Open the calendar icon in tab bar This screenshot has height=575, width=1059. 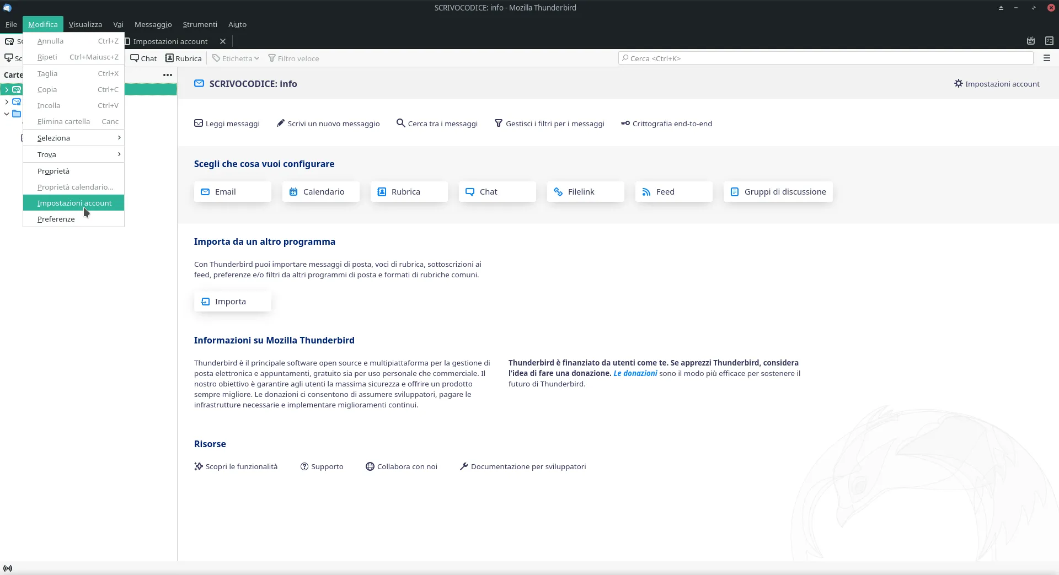pyautogui.click(x=1030, y=41)
